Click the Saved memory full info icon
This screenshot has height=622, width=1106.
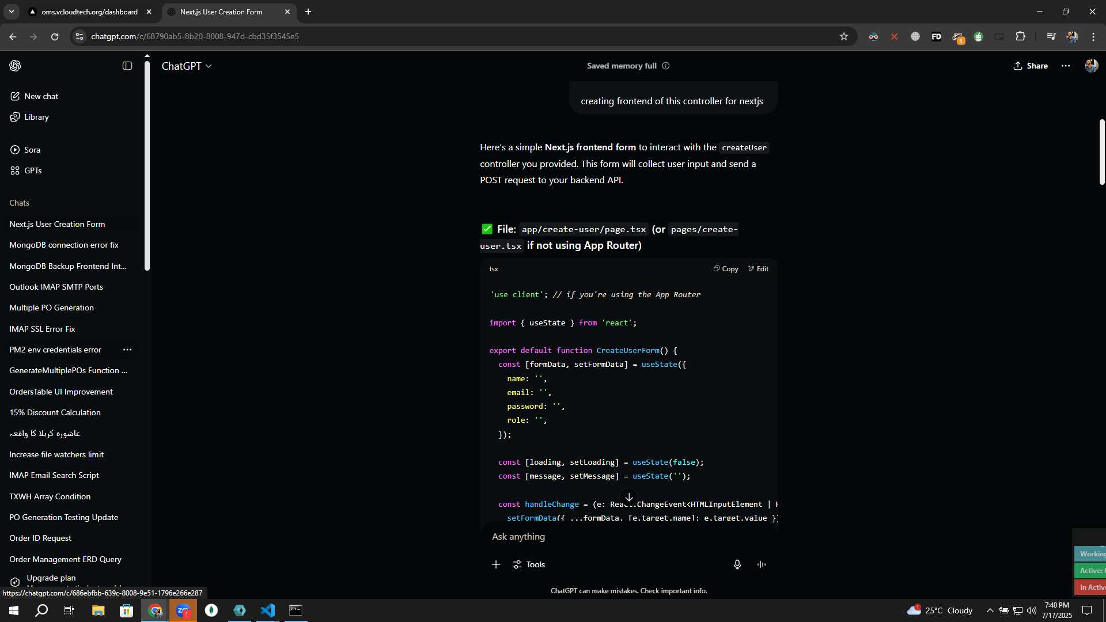click(666, 66)
